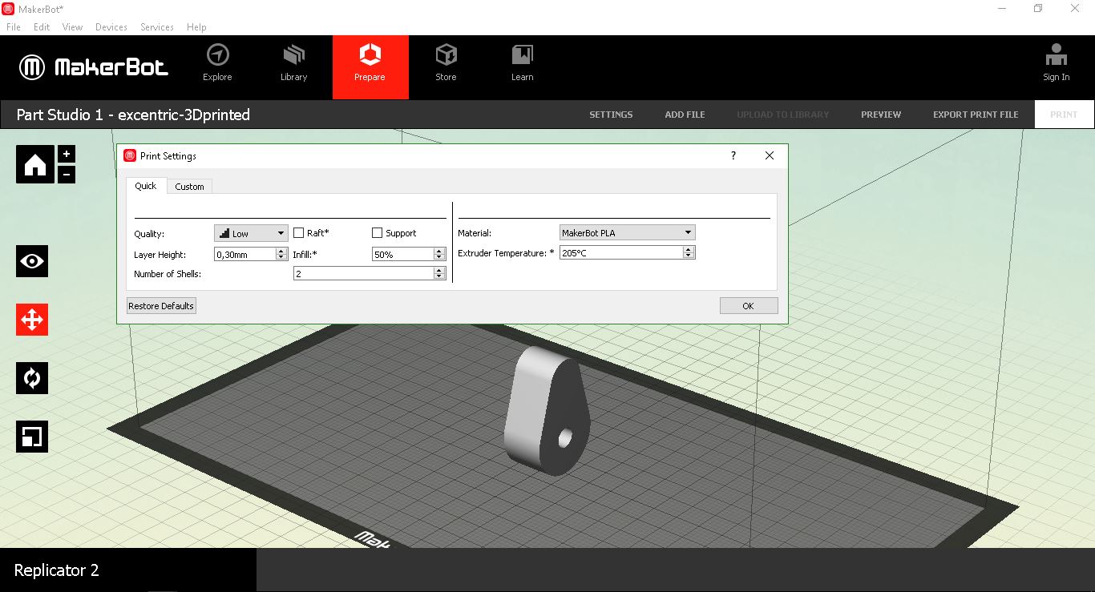Open the Store cube icon
The height and width of the screenshot is (592, 1095).
pyautogui.click(x=446, y=54)
